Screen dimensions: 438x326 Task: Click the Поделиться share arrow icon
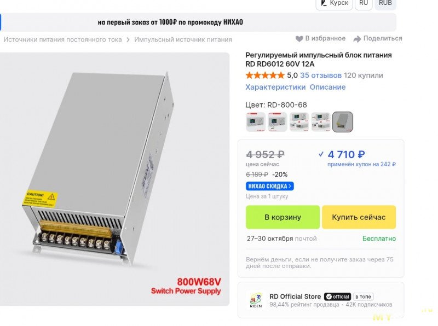[x=358, y=39]
